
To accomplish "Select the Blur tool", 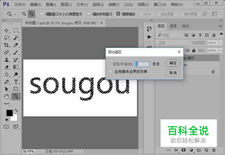I will point(7,74).
